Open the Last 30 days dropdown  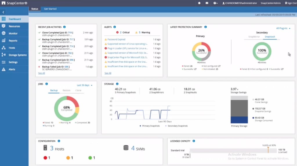(x=84, y=85)
